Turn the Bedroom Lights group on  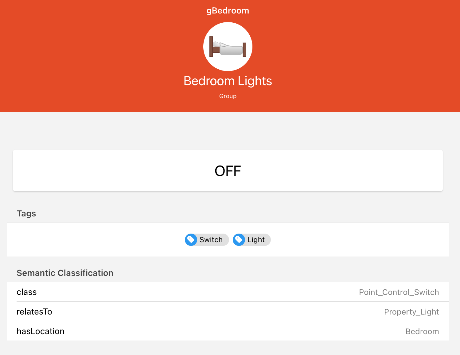pos(228,170)
